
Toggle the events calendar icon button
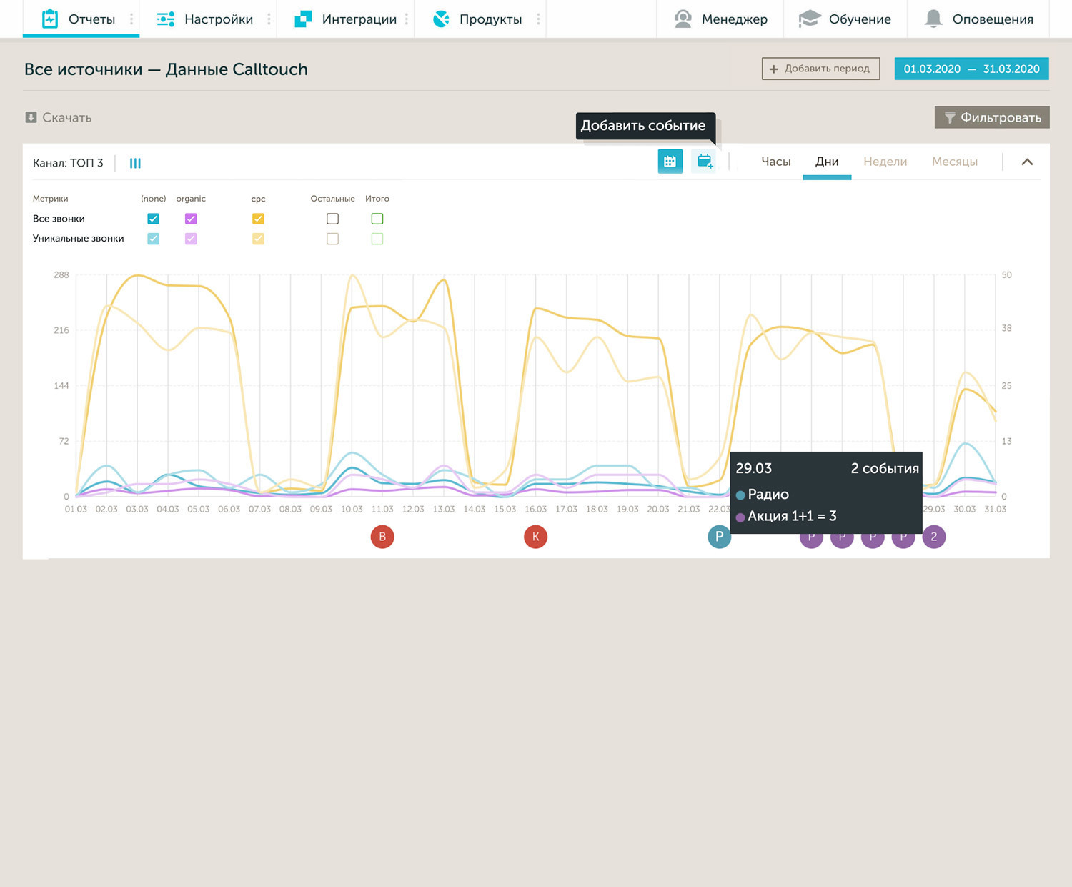670,162
